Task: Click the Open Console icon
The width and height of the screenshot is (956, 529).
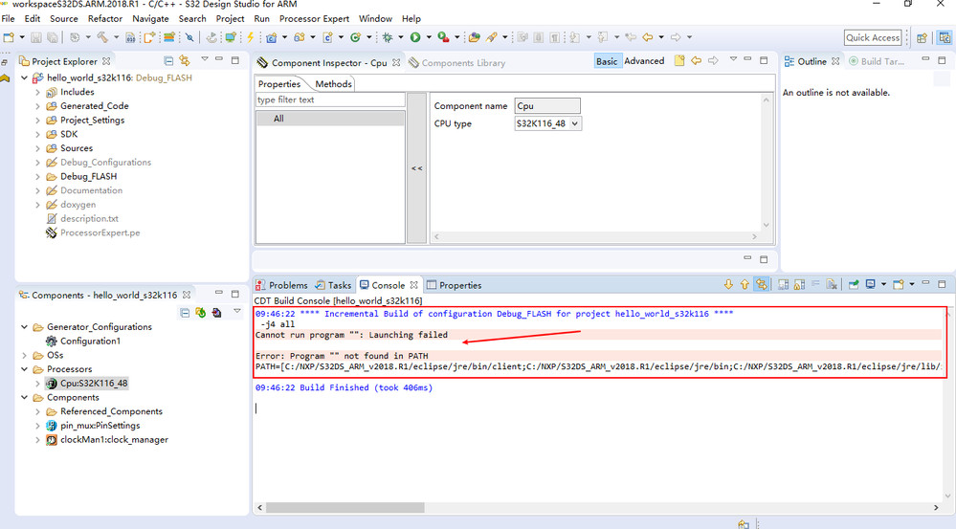Action: [x=898, y=285]
